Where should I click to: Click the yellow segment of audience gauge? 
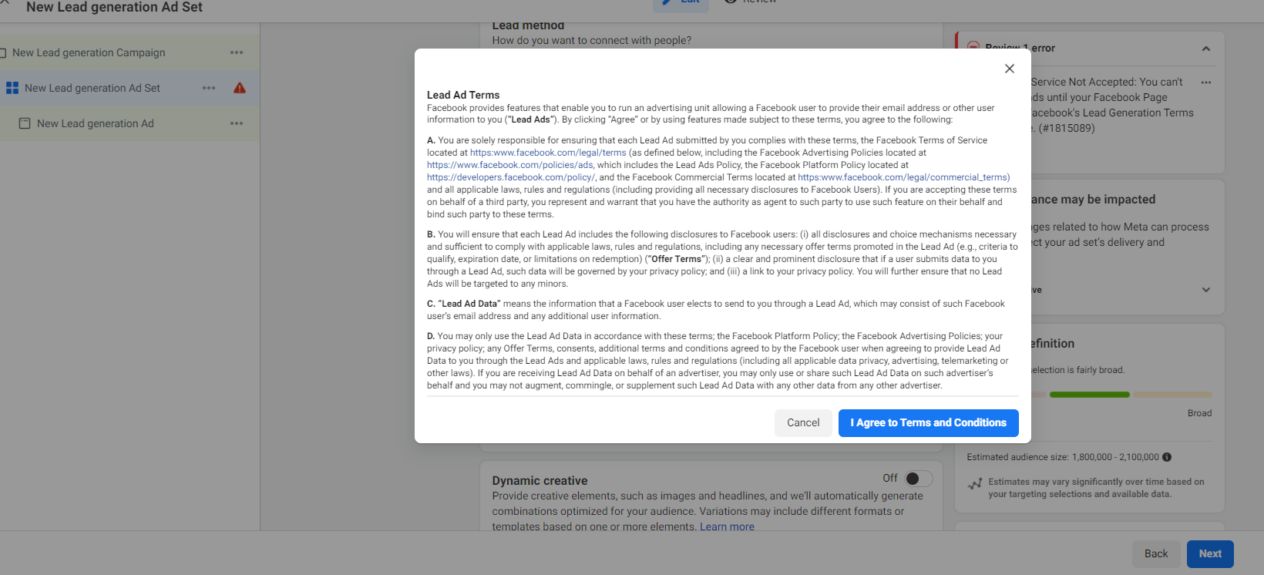(1172, 395)
